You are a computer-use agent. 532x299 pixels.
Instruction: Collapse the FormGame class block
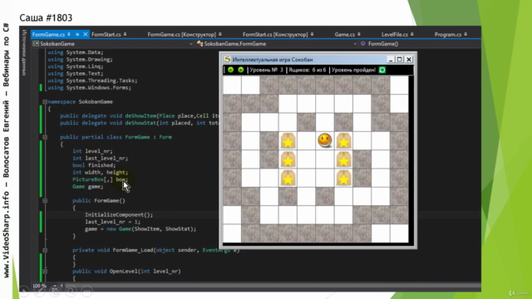tap(45, 137)
